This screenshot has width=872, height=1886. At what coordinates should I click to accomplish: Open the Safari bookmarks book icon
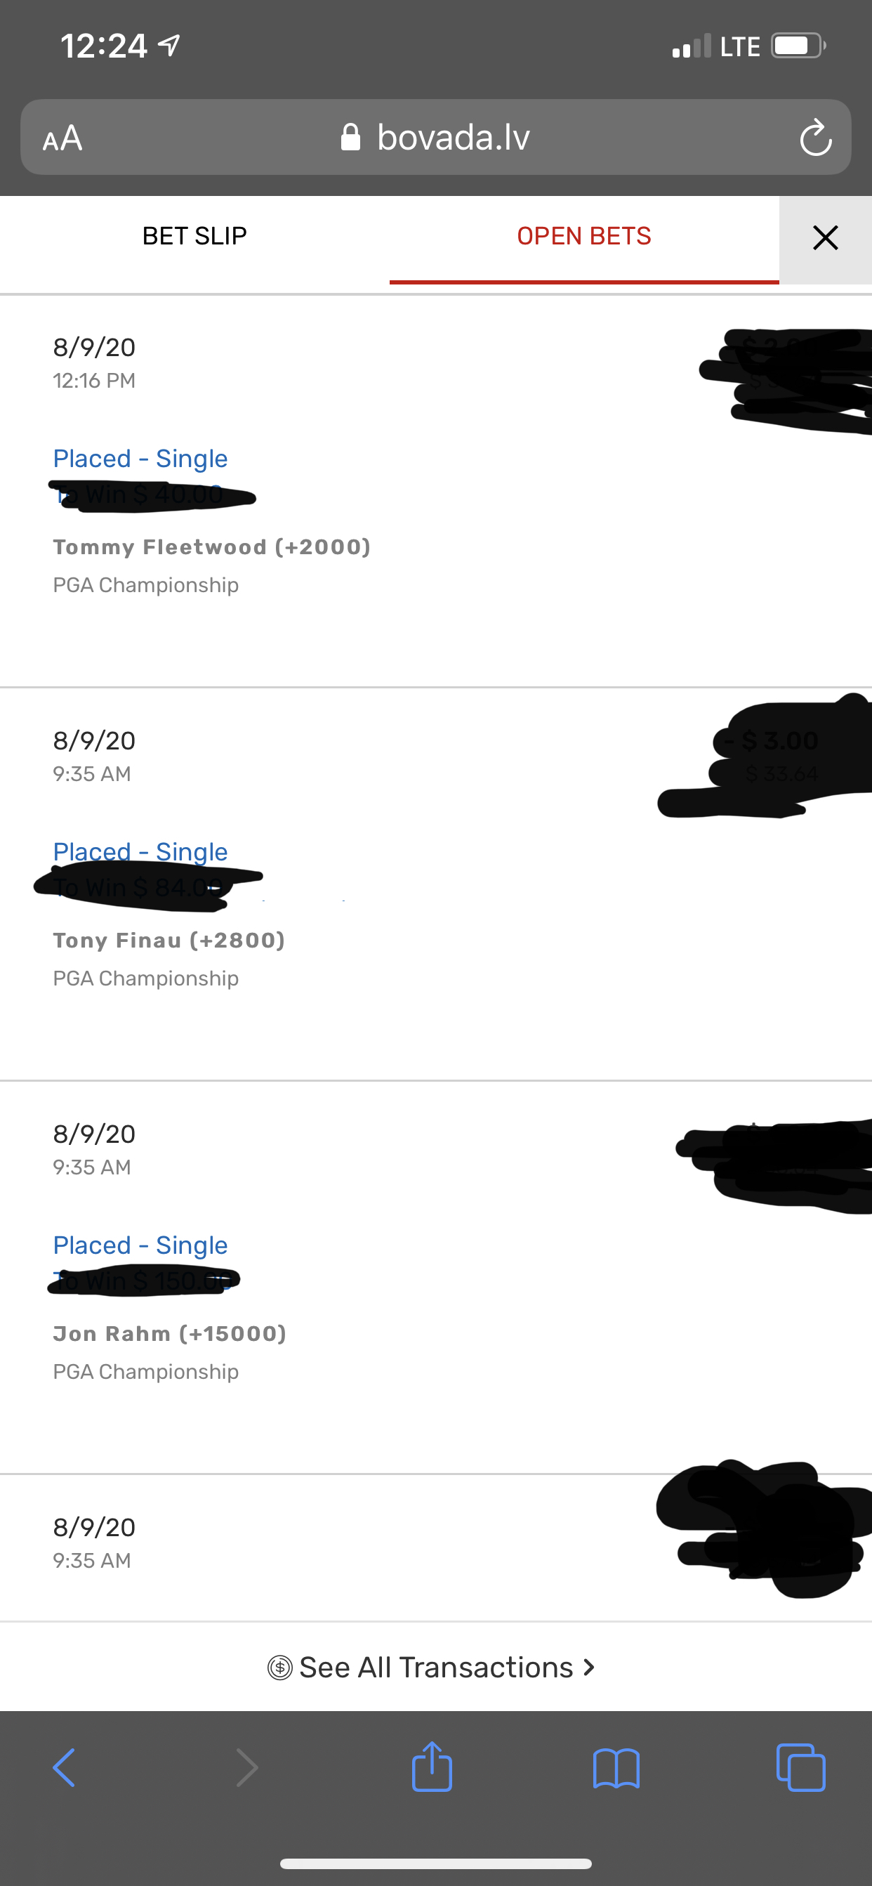point(616,1768)
